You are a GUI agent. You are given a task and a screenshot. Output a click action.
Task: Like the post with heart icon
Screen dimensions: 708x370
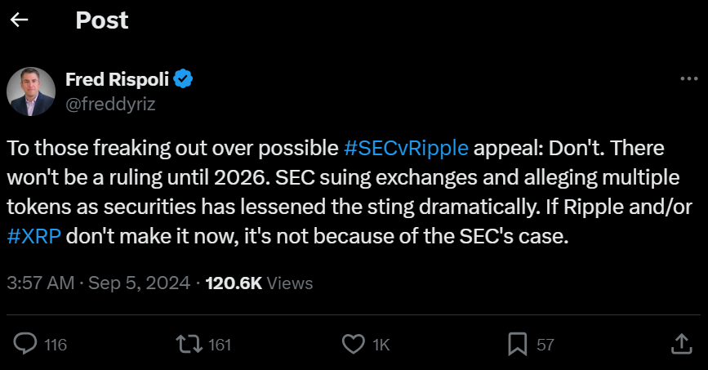[x=354, y=345]
